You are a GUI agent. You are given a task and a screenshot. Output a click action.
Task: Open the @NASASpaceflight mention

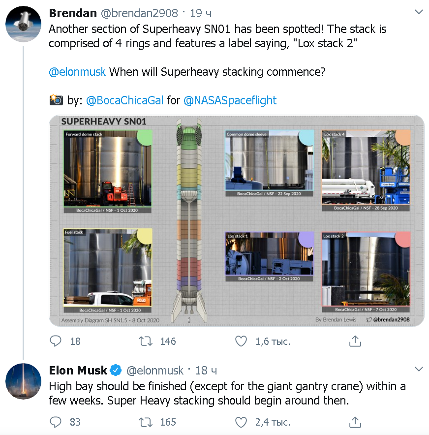point(230,100)
